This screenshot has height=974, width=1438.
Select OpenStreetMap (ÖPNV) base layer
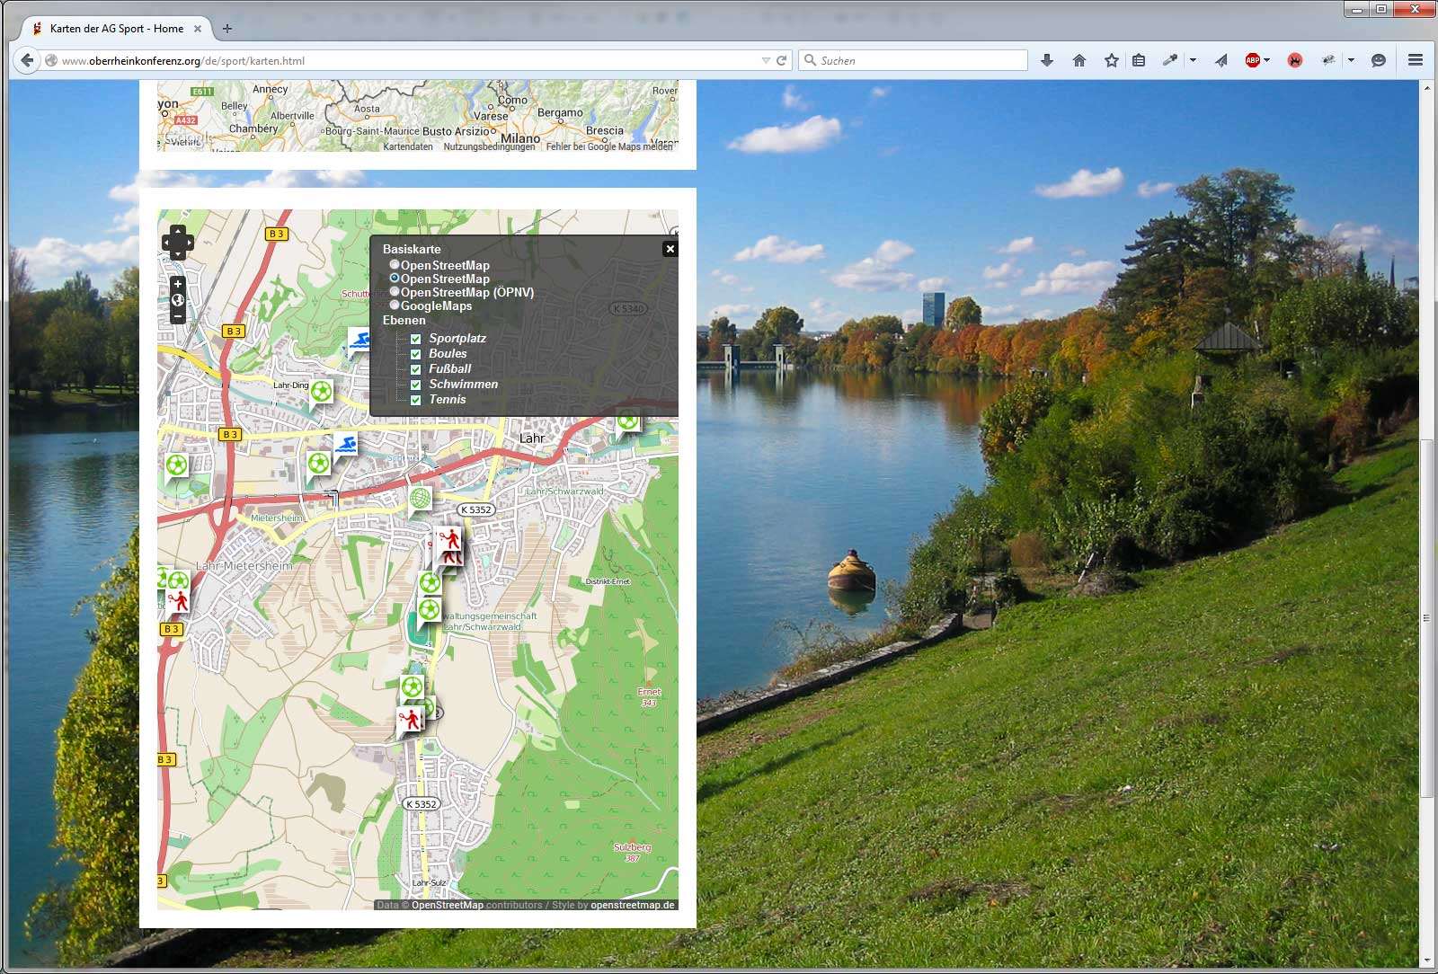click(x=395, y=292)
